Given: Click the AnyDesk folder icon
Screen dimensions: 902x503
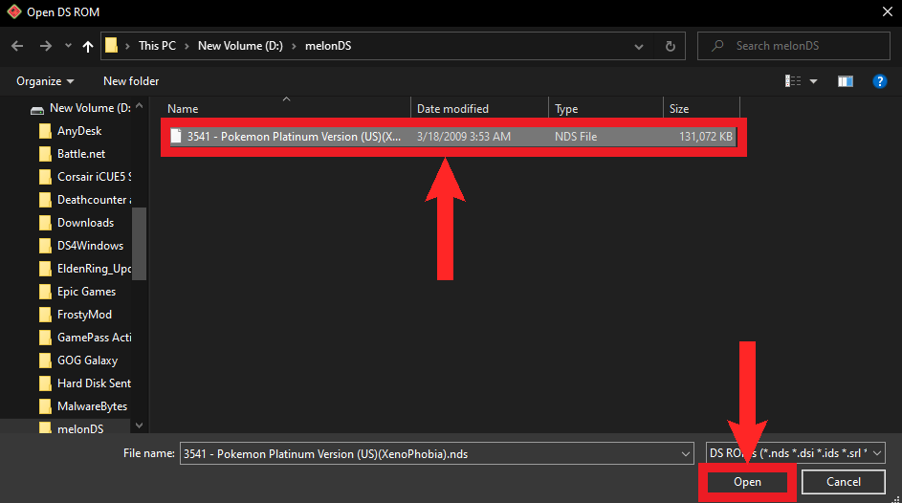Looking at the screenshot, I should [45, 132].
